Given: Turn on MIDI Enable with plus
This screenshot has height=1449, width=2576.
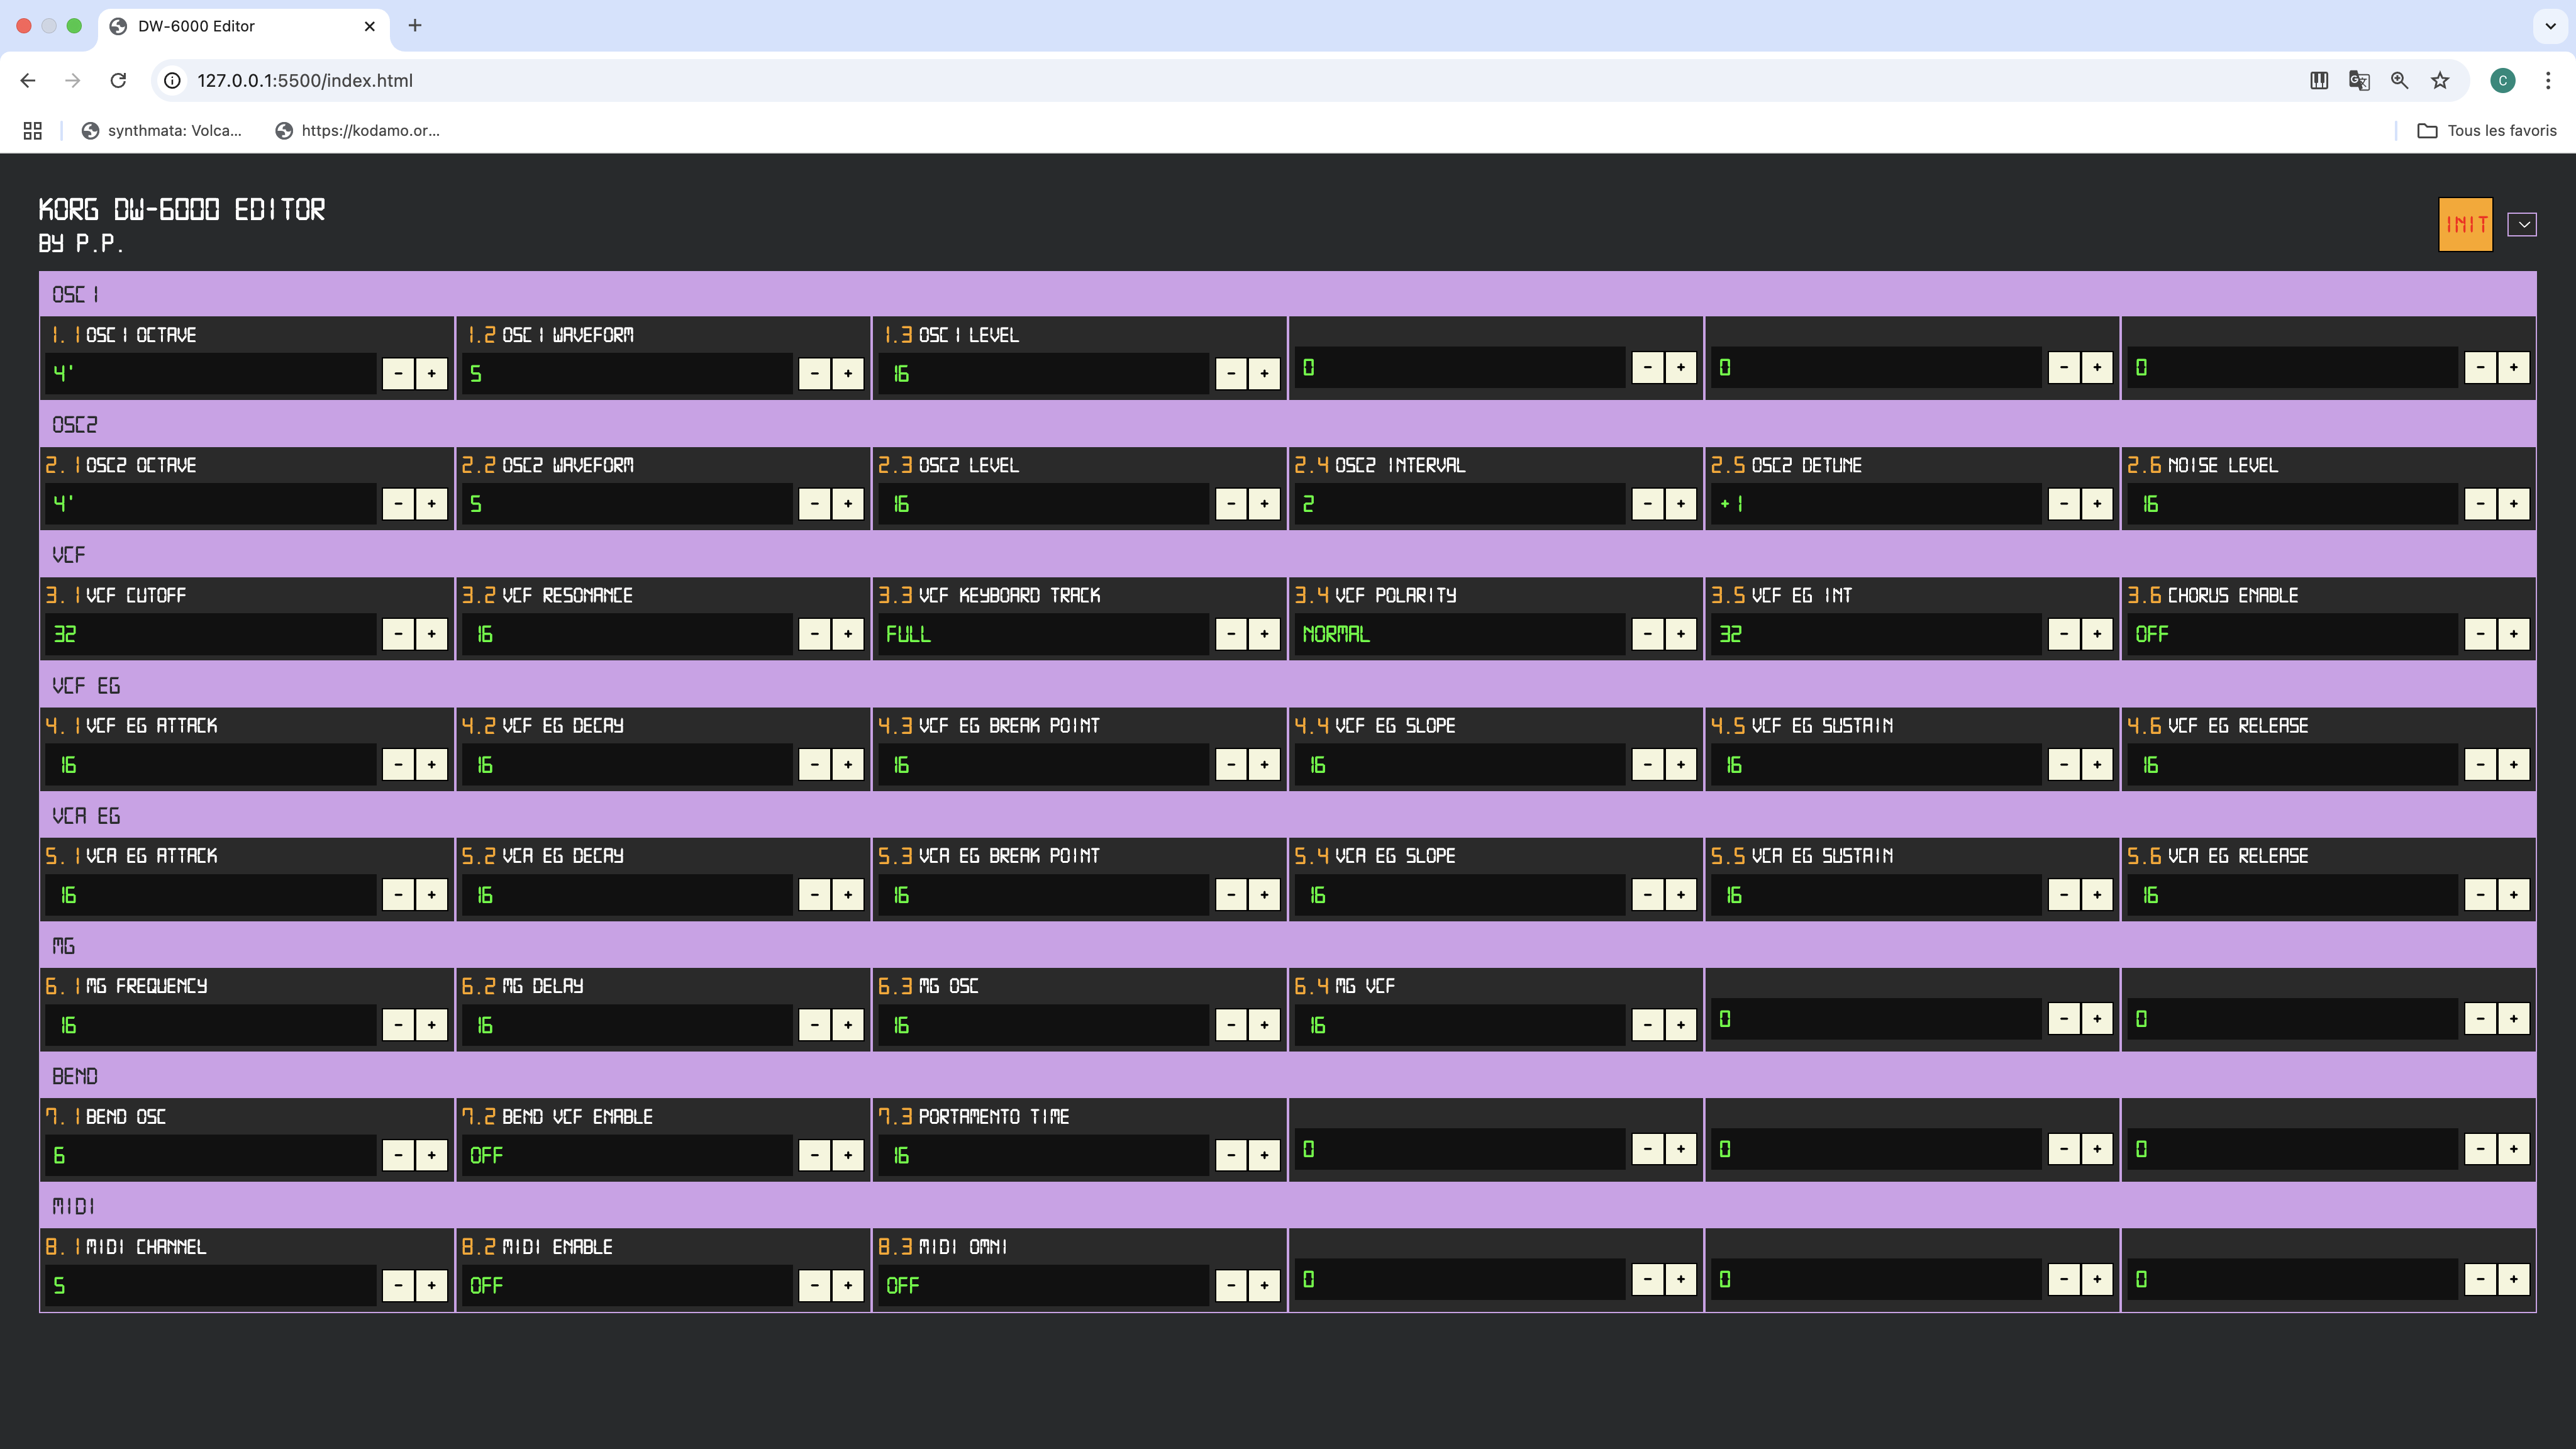Looking at the screenshot, I should click(848, 1286).
